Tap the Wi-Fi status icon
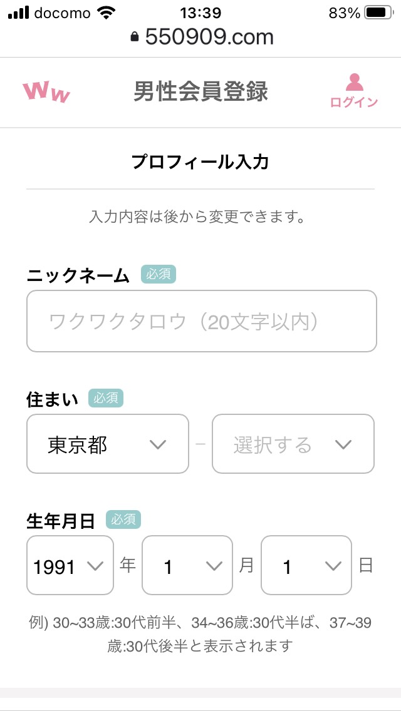The width and height of the screenshot is (401, 711). pyautogui.click(x=107, y=13)
